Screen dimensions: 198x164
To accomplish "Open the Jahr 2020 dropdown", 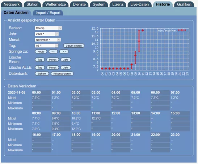I will pos(47,34).
